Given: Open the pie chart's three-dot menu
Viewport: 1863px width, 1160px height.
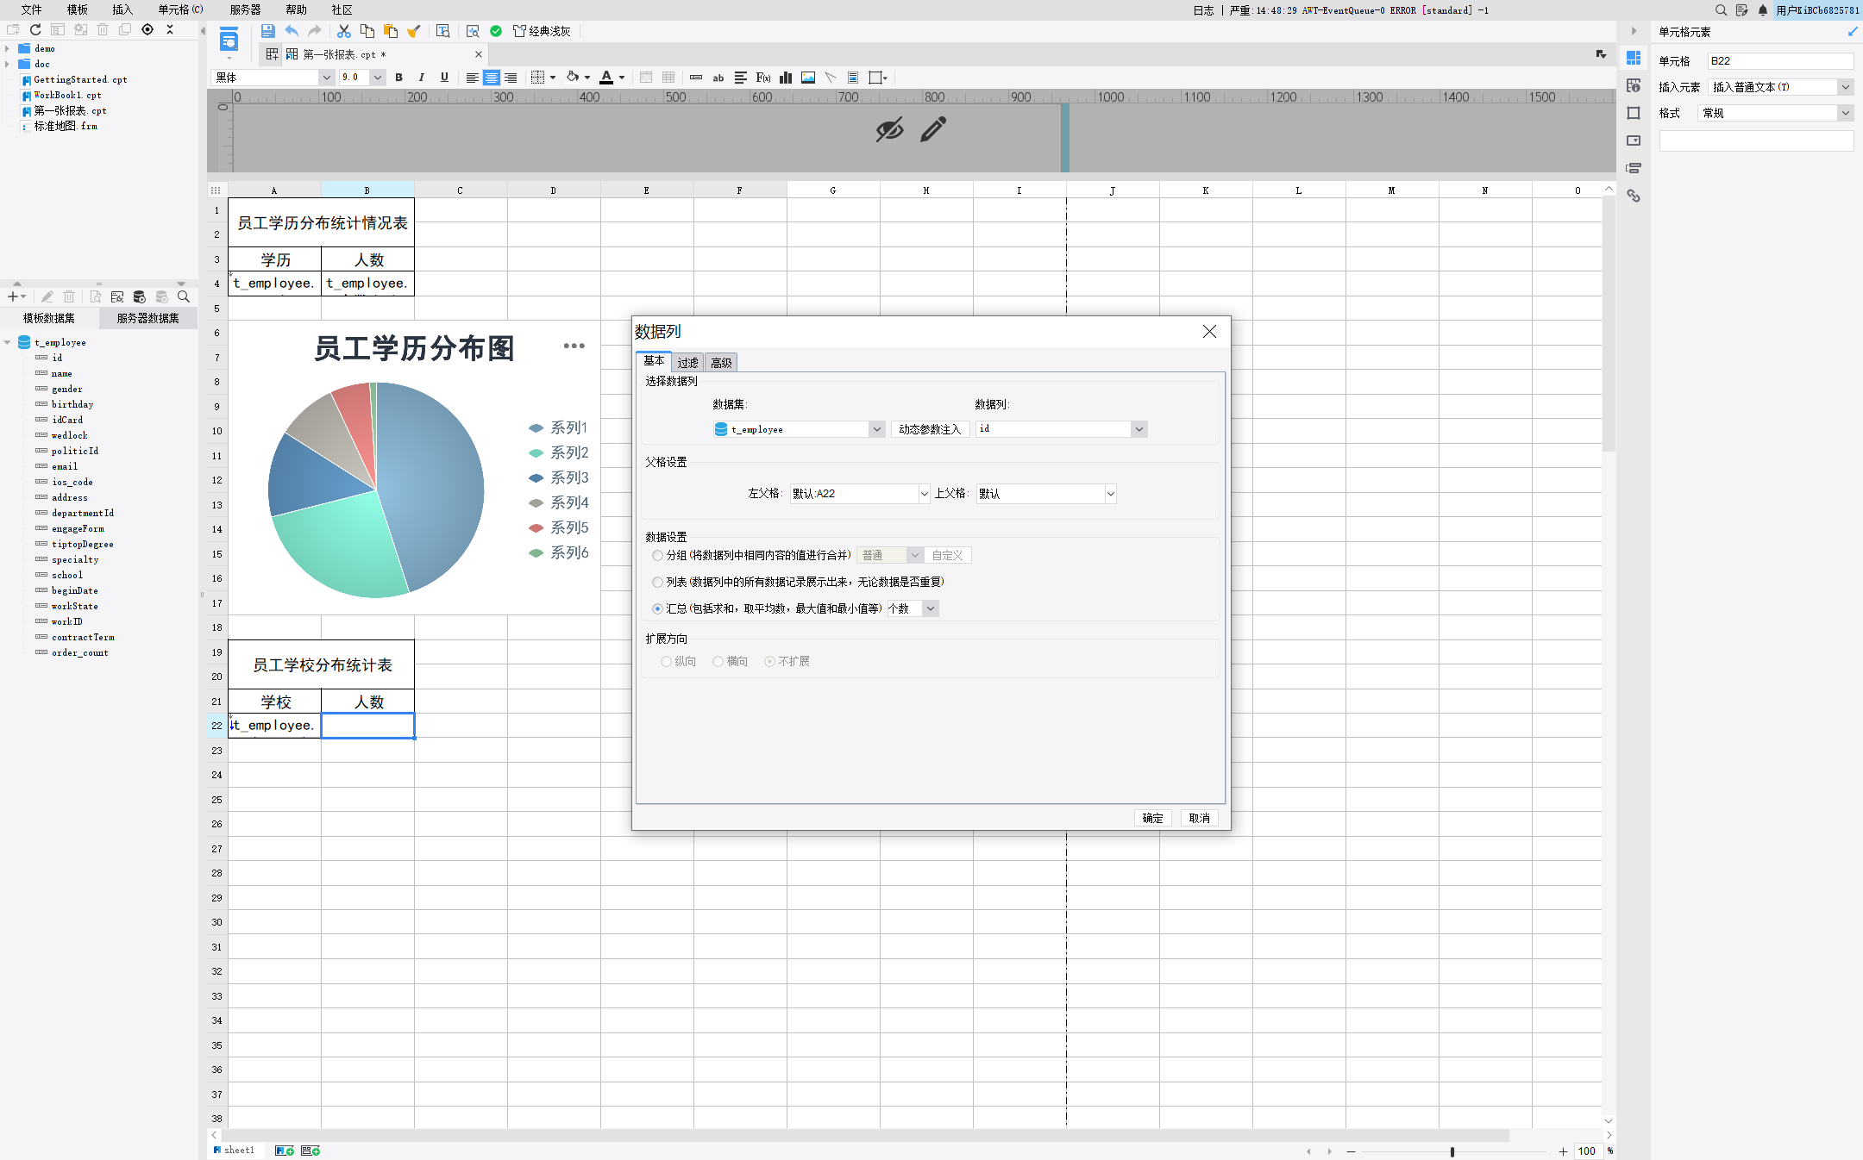Looking at the screenshot, I should point(574,346).
